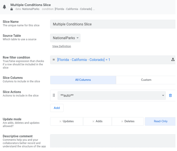Screen dimensions: 177x151
Task: Open expression assistant flask icon
Action: [x=173, y=60]
